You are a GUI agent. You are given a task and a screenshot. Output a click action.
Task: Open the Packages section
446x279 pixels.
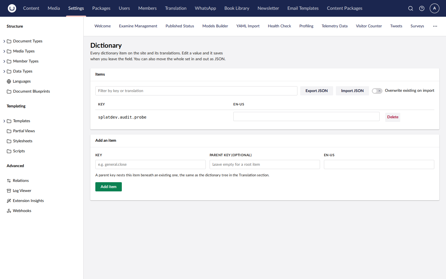pyautogui.click(x=101, y=8)
